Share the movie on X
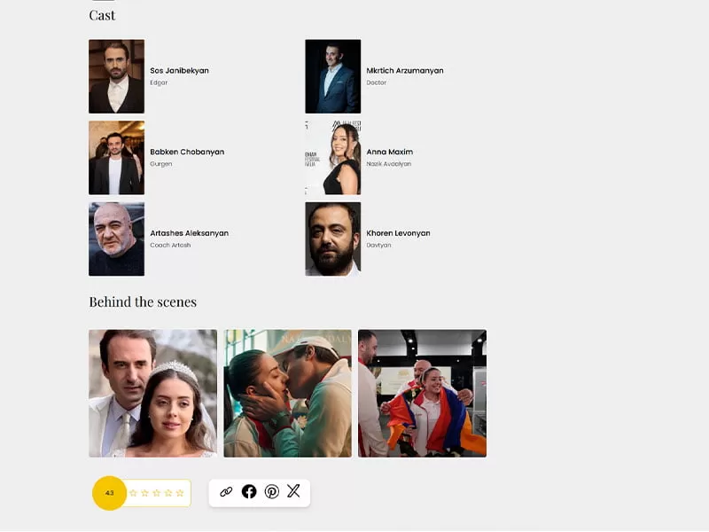This screenshot has height=532, width=709. [x=293, y=491]
